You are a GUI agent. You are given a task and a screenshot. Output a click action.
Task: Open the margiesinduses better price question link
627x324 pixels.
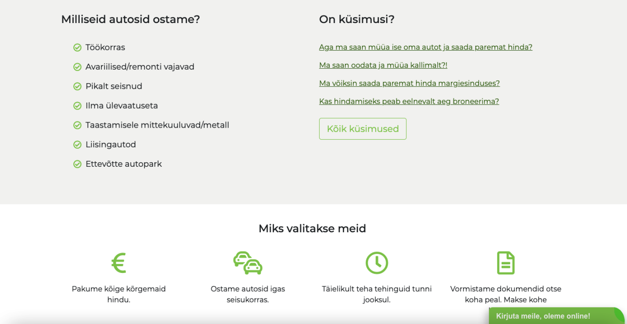tap(409, 84)
